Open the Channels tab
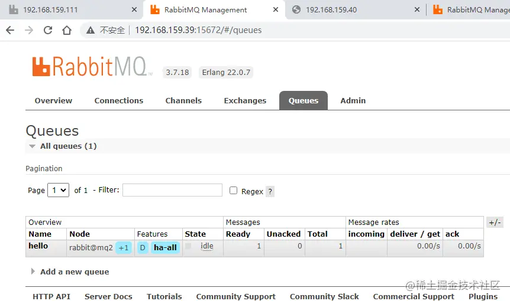510x301 pixels. (x=183, y=100)
